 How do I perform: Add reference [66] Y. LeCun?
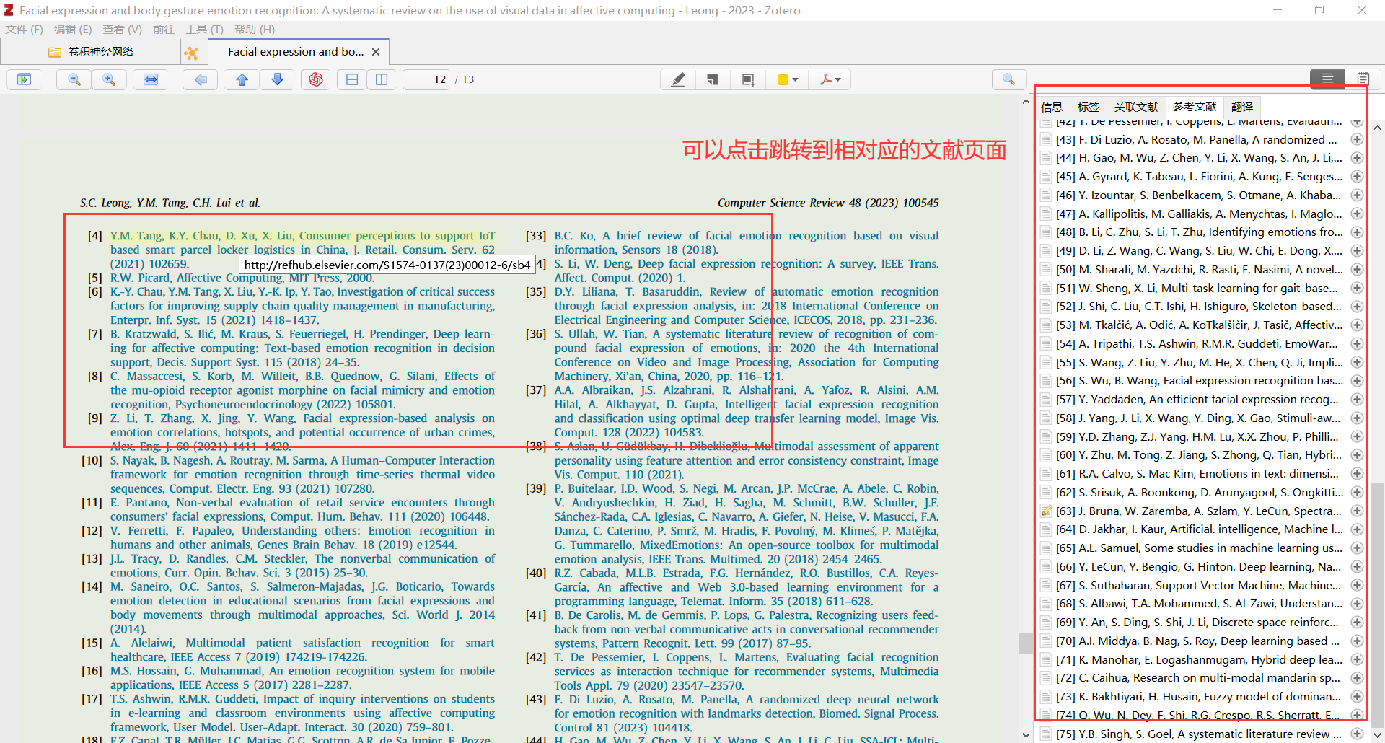[x=1357, y=567]
